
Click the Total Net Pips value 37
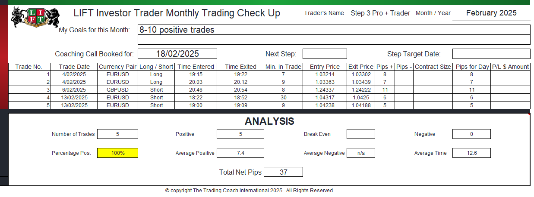click(x=283, y=172)
